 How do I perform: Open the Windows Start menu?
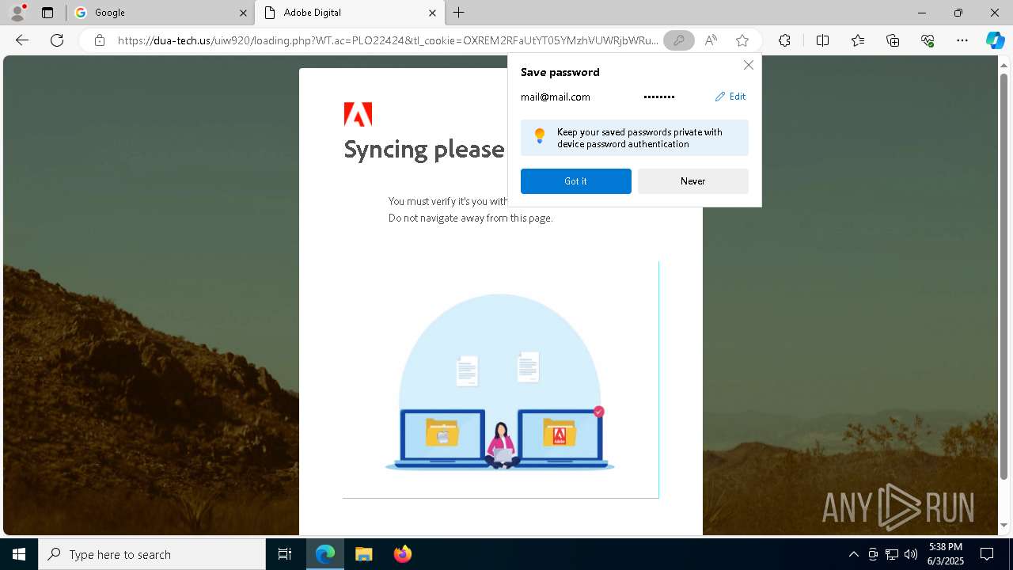(x=19, y=554)
